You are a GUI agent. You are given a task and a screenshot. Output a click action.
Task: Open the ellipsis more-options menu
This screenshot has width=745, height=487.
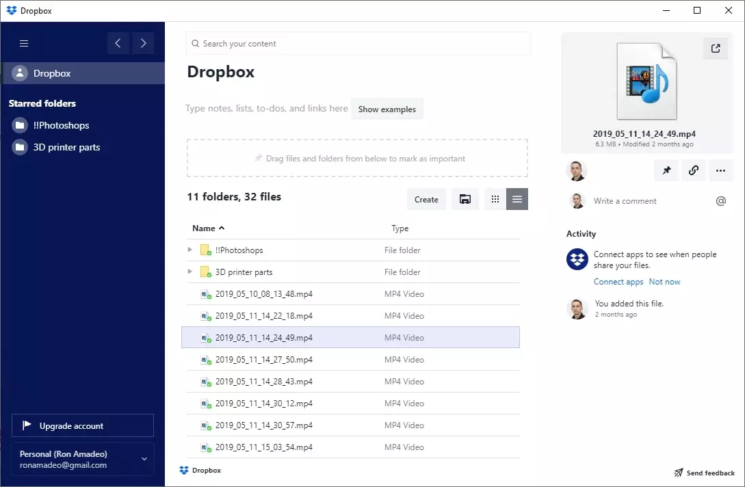[720, 170]
